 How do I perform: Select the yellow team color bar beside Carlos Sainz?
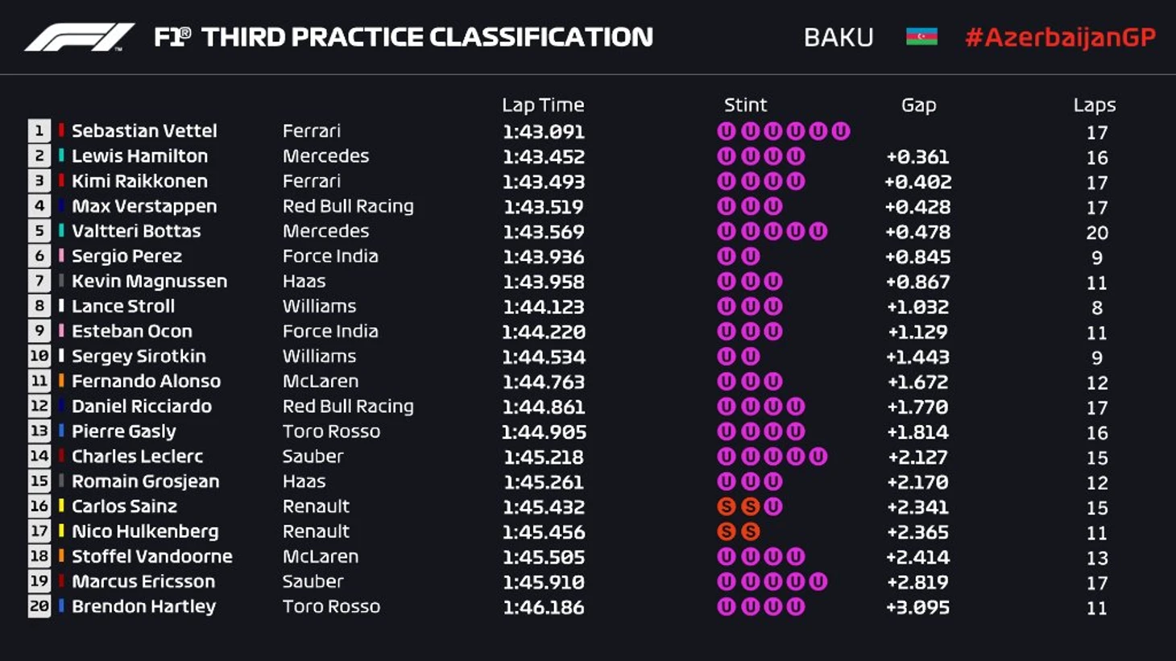pos(61,506)
